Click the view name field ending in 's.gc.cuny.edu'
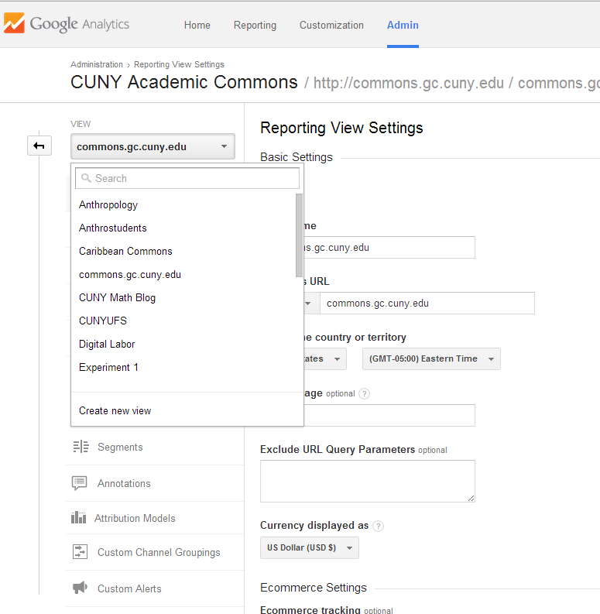 coord(389,248)
